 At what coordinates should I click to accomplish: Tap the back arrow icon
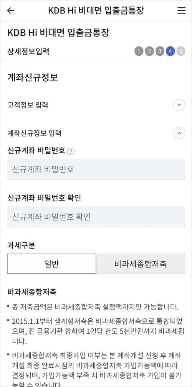(11, 10)
